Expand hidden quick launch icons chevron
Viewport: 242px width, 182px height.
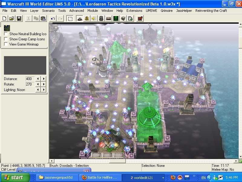(x=194, y=176)
